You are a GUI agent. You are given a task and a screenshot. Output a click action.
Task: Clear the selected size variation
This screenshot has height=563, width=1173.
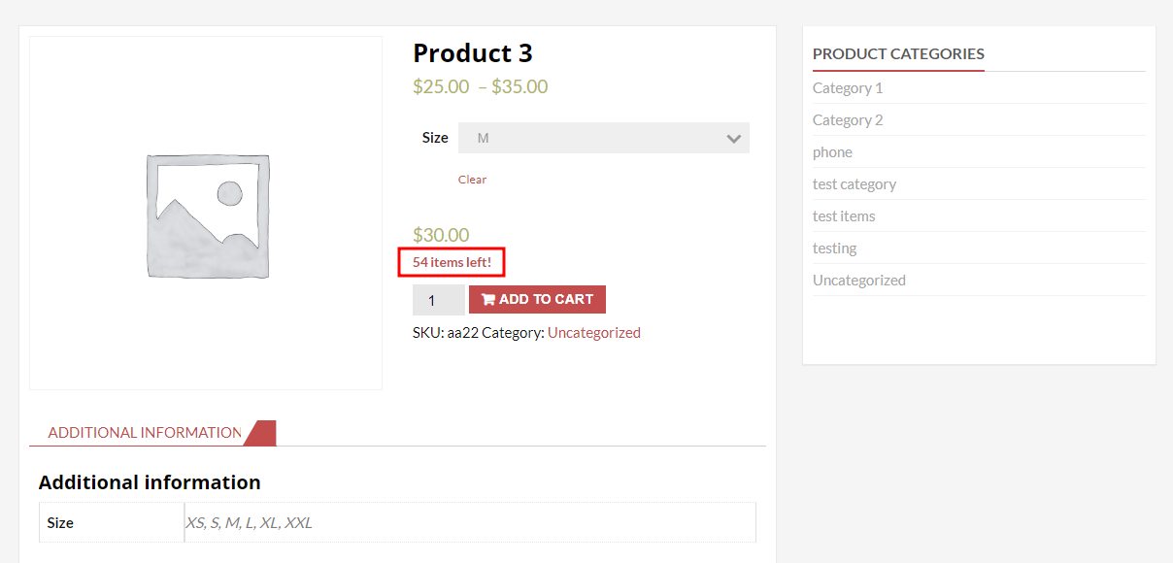tap(472, 179)
